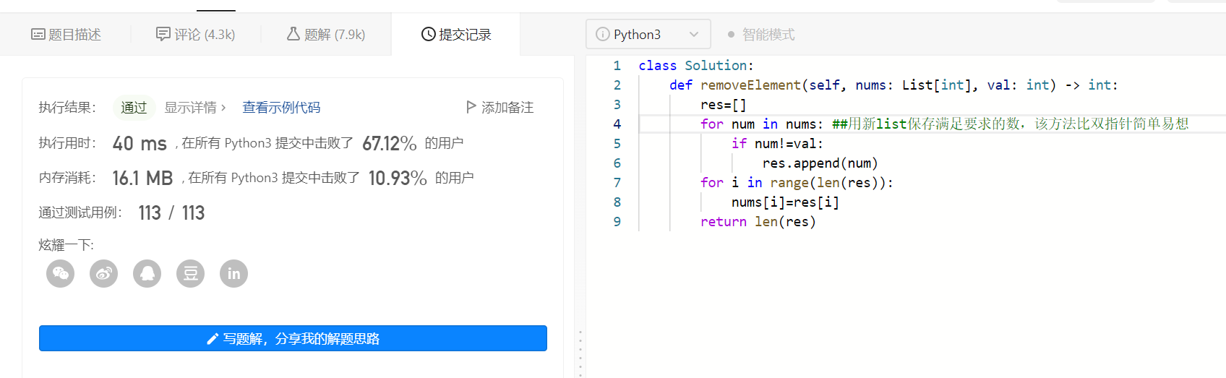Click the 查看示例代码 link
The image size is (1226, 378).
click(x=281, y=107)
